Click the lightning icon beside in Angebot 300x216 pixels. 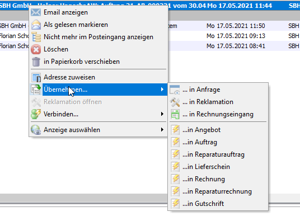175,130
